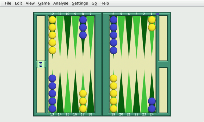Click empty point 21 triangle

pos(129,91)
